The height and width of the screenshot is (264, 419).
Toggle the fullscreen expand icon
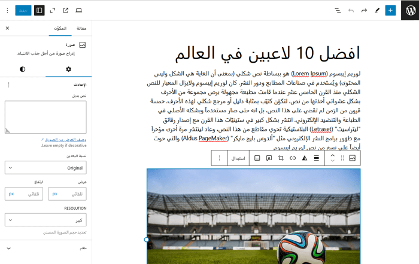point(53,10)
